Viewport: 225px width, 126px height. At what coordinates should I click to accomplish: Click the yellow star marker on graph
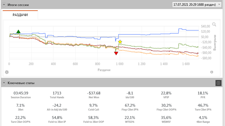(120, 42)
